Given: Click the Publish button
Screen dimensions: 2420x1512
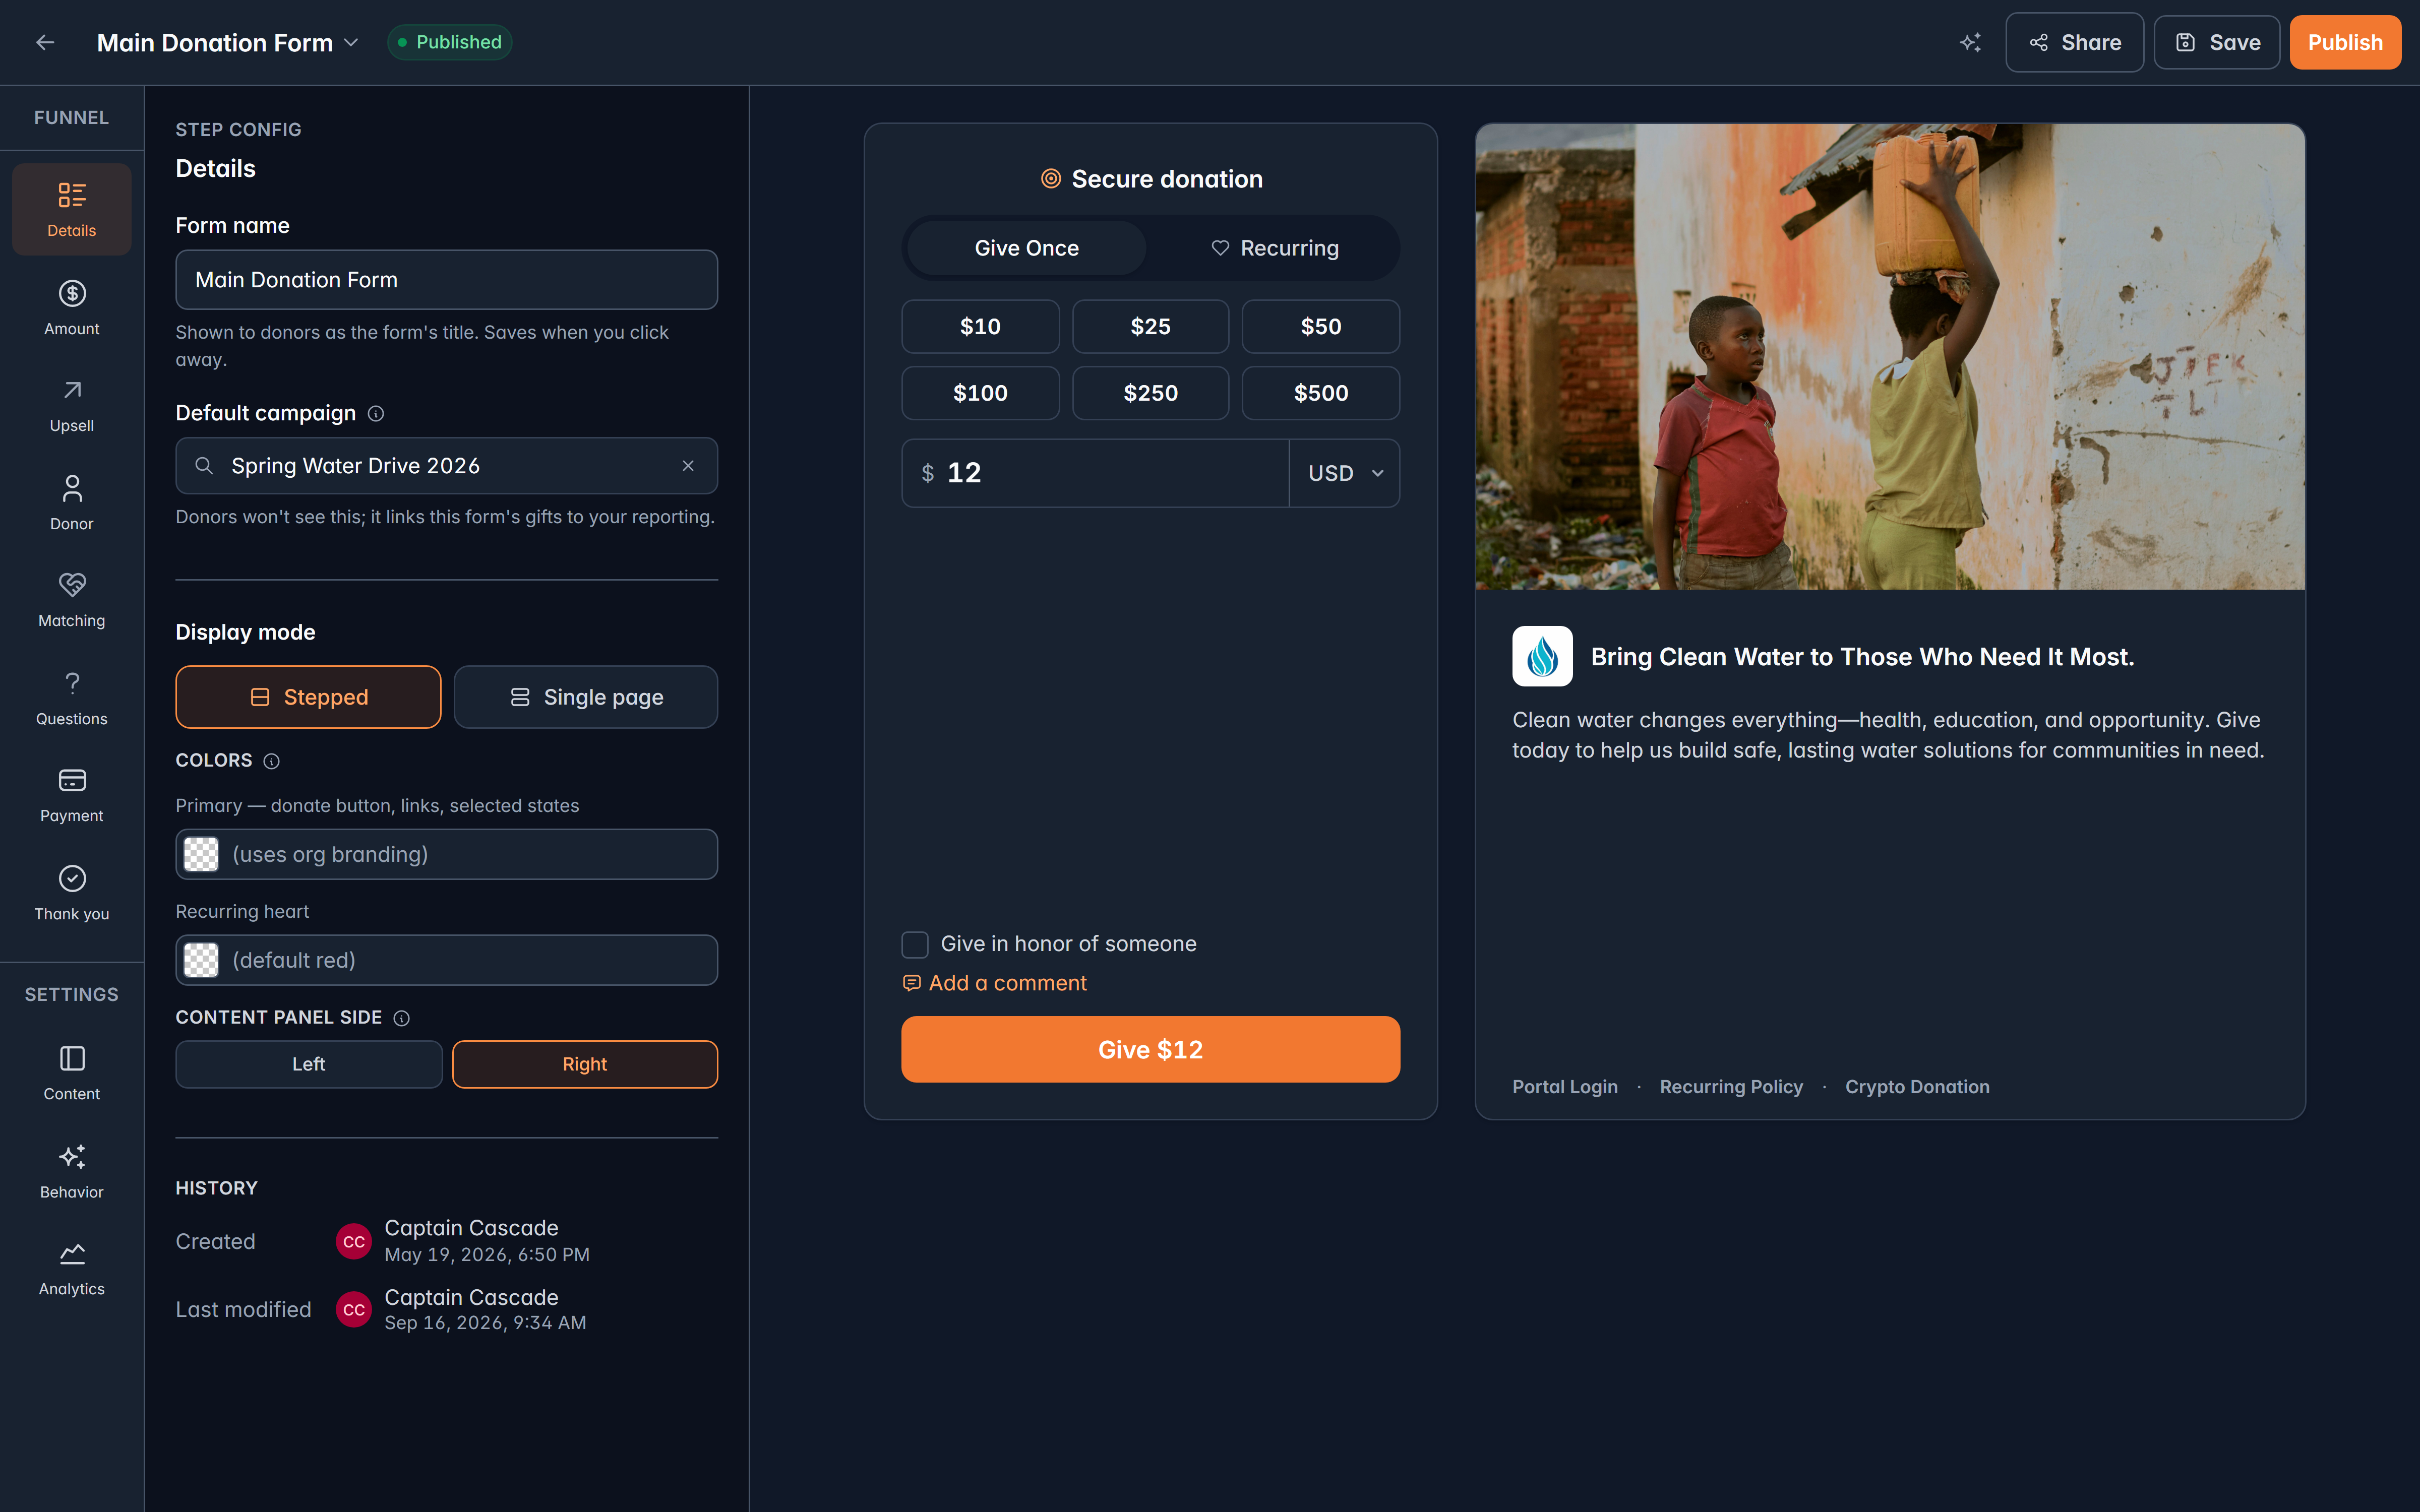Looking at the screenshot, I should coord(2345,42).
